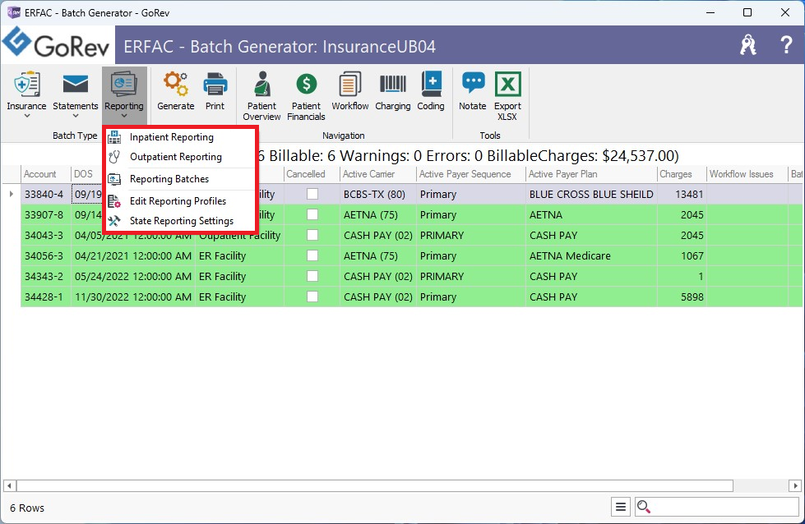Click the search magnifier icon
The width and height of the screenshot is (805, 524).
[643, 507]
